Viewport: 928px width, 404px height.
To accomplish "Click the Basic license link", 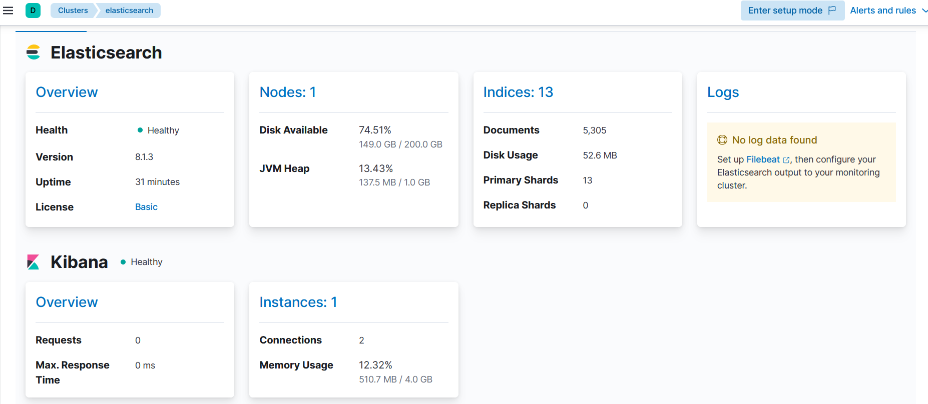I will pos(146,207).
